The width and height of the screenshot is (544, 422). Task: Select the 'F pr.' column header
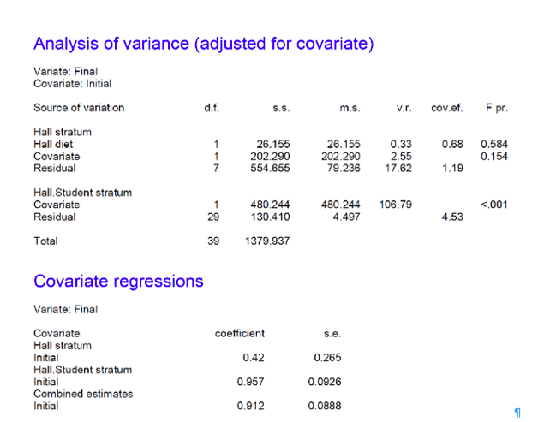[496, 108]
